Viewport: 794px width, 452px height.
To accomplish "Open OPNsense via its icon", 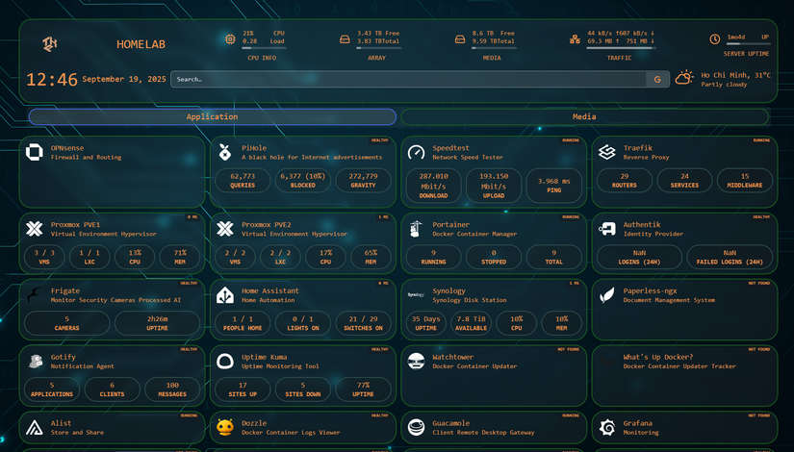I will pos(35,152).
